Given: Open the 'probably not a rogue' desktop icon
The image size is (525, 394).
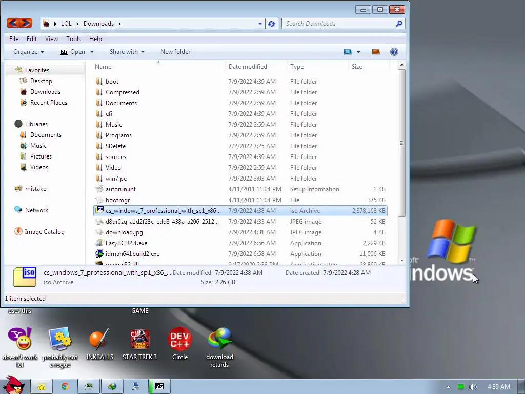Looking at the screenshot, I should click(x=60, y=339).
